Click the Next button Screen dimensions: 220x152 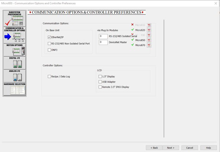[x=171, y=148]
